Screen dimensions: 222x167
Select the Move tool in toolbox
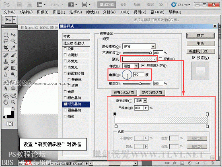[x=13, y=35]
